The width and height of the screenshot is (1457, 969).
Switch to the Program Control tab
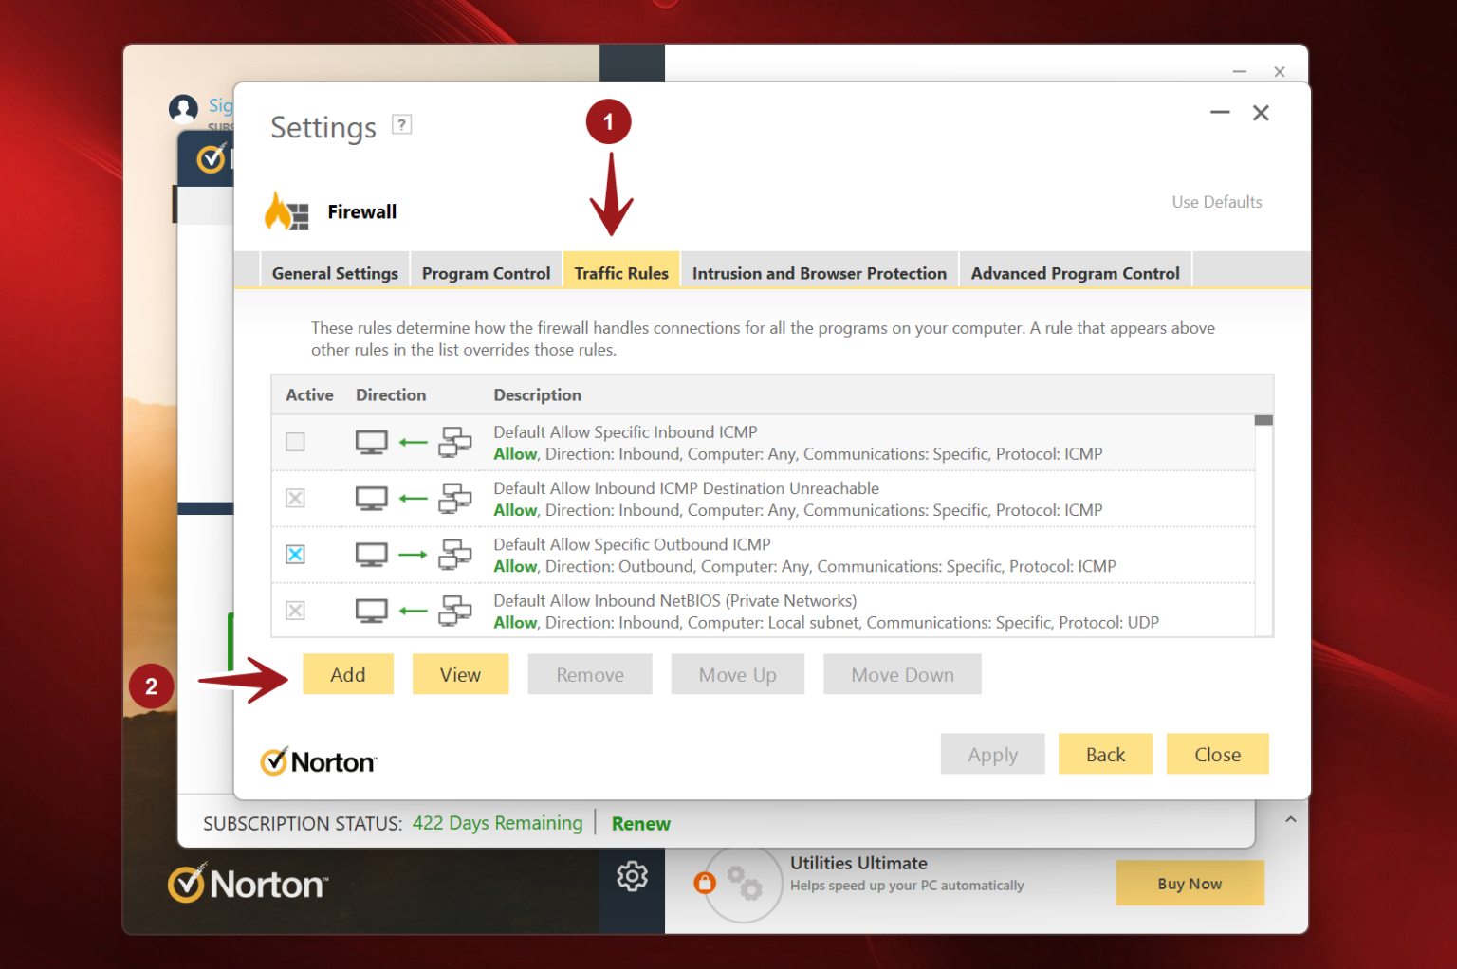(x=486, y=273)
